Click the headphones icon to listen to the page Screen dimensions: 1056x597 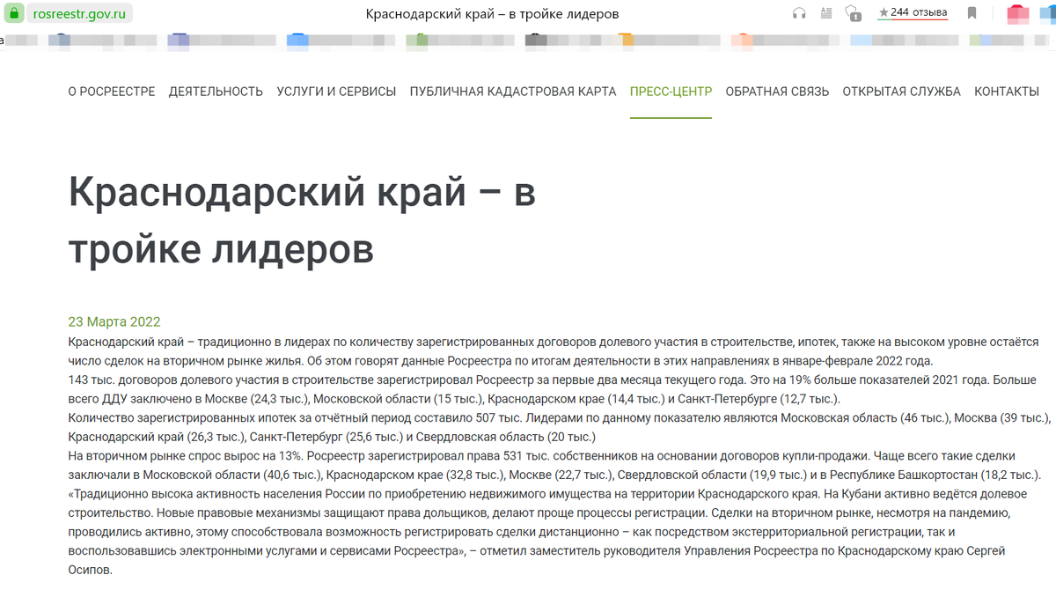coord(798,12)
